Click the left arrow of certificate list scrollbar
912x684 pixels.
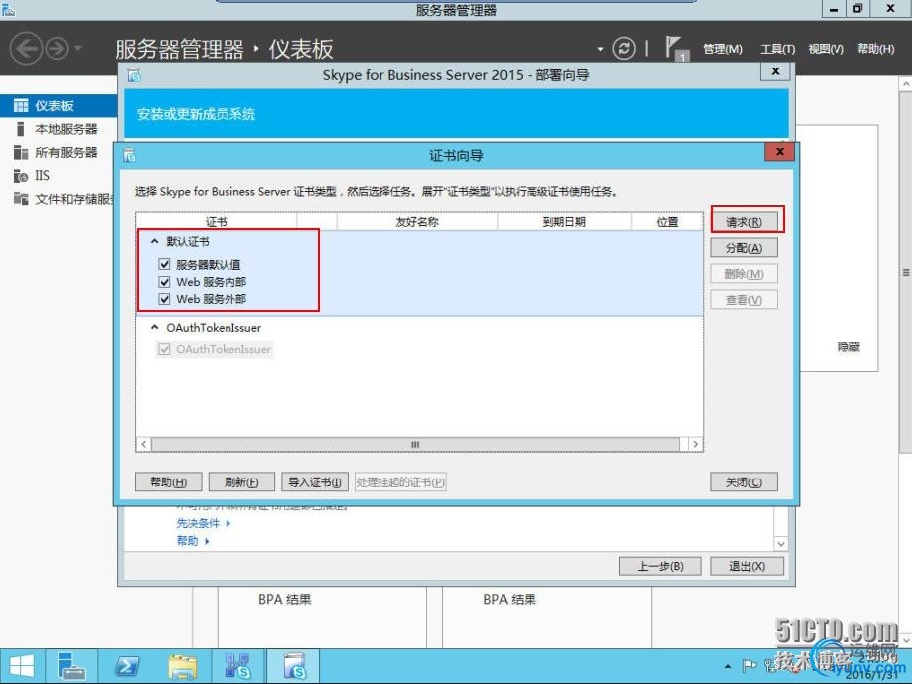[x=144, y=444]
